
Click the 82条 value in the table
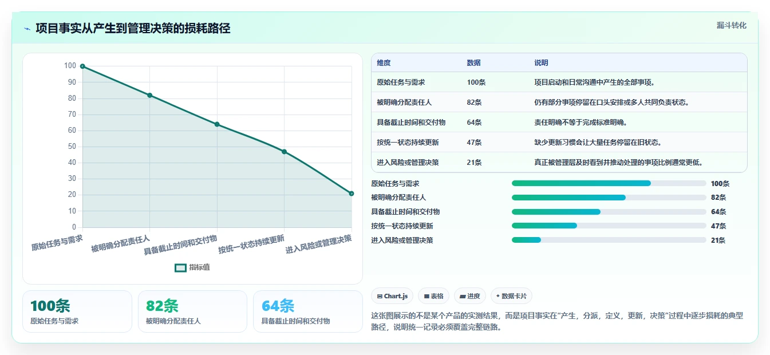pyautogui.click(x=474, y=102)
